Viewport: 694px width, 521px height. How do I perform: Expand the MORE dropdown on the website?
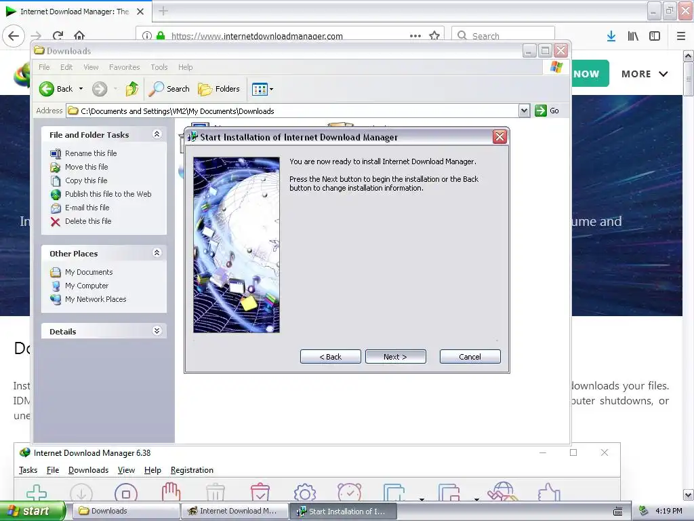(645, 74)
